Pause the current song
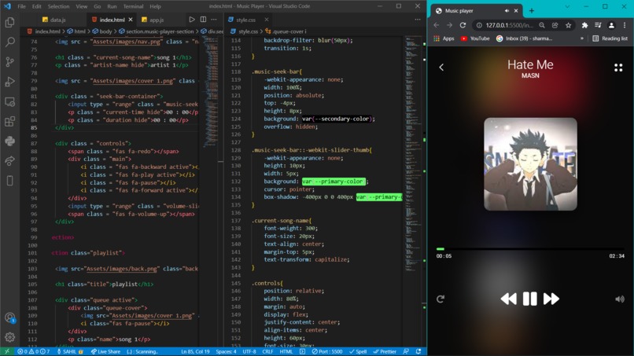The height and width of the screenshot is (356, 634). [529, 299]
